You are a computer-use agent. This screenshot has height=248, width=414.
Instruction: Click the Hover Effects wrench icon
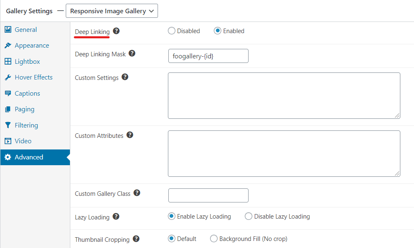click(8, 77)
